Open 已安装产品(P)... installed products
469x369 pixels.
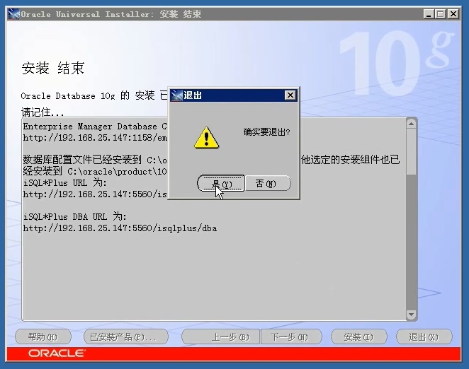coord(126,337)
